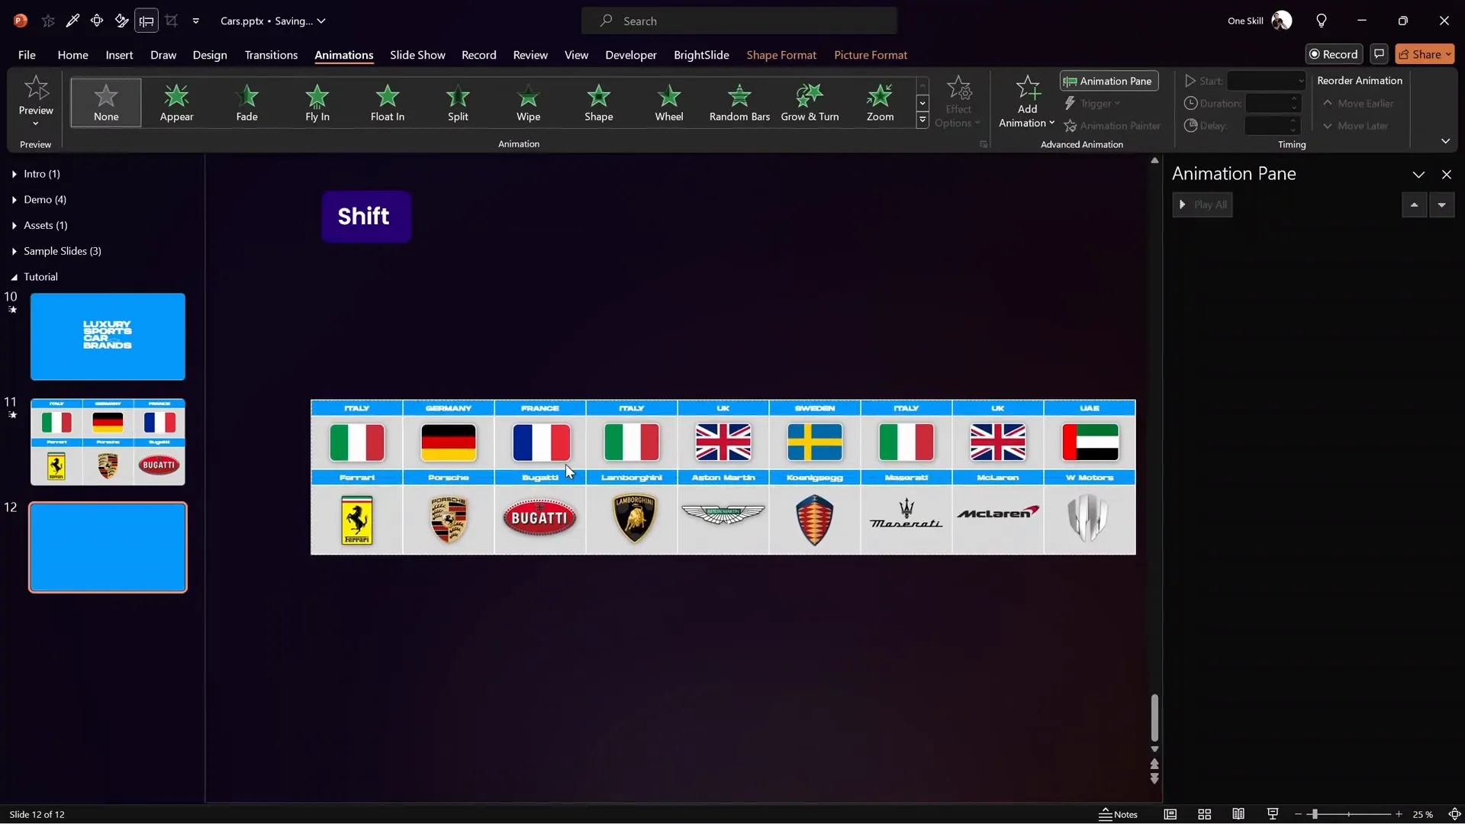Open the Transitions tab

271,55
